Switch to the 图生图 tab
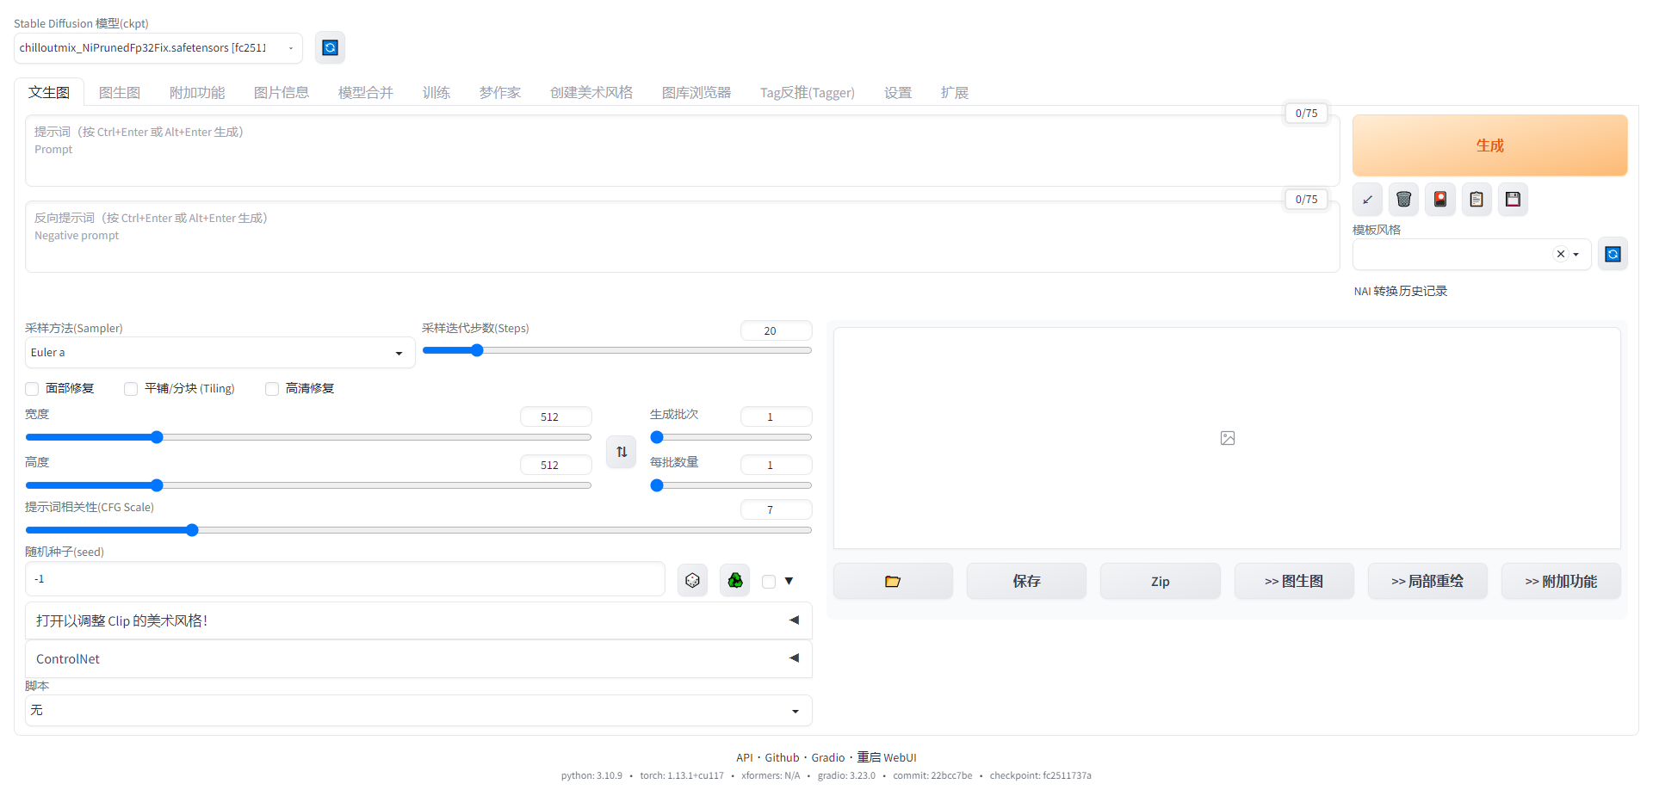Image resolution: width=1653 pixels, height=796 pixels. tap(120, 92)
